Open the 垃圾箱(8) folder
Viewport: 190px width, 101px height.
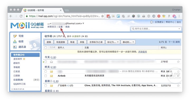click(18, 80)
